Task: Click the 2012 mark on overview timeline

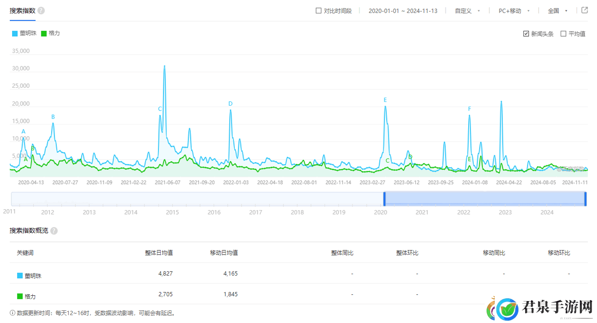Action: click(x=48, y=212)
